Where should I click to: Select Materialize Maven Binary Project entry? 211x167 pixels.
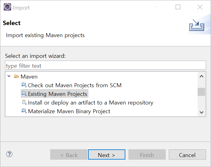(x=69, y=111)
